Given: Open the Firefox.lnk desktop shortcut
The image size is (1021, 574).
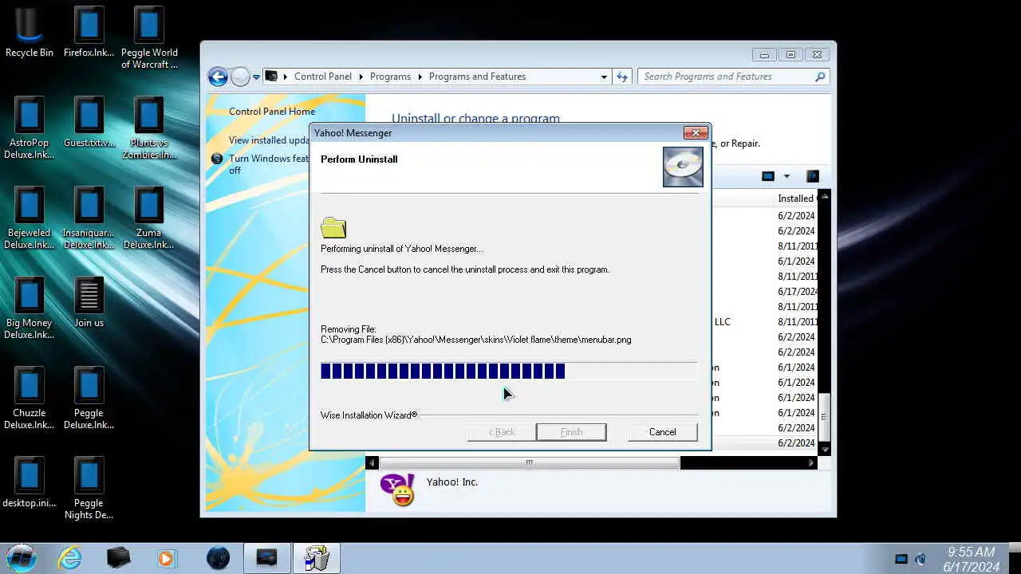Looking at the screenshot, I should click(x=89, y=32).
